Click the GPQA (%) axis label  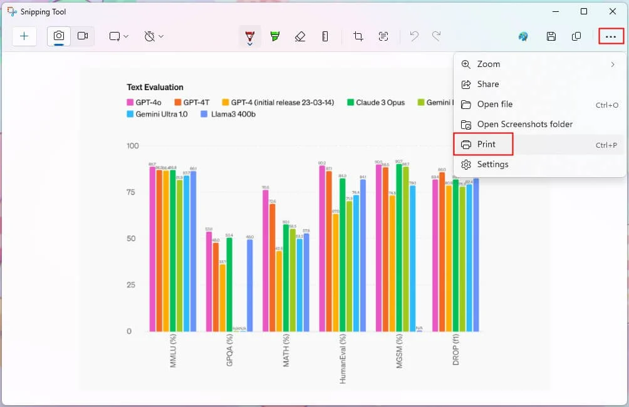click(x=229, y=351)
